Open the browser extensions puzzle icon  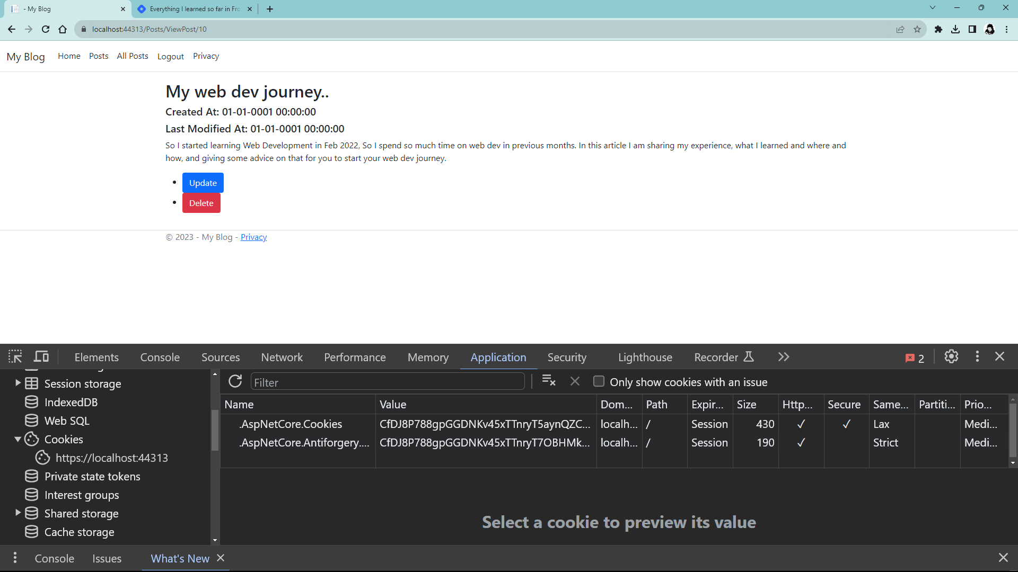click(x=938, y=29)
